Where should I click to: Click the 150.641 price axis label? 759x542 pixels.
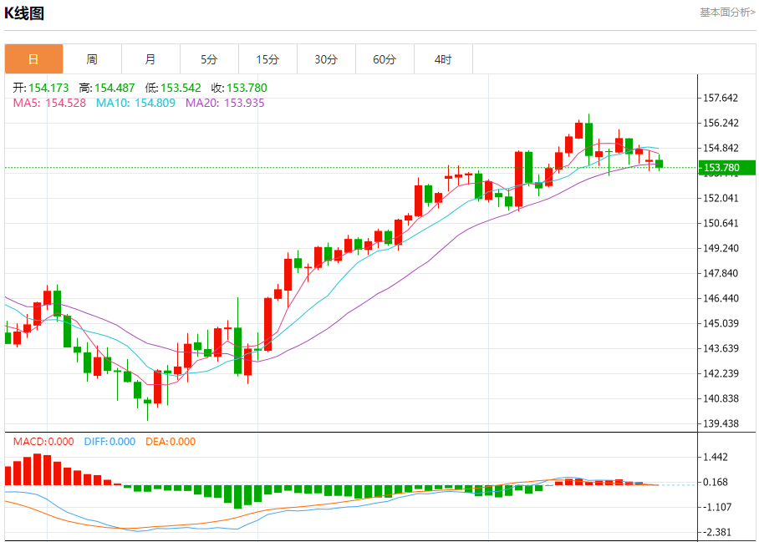pos(721,223)
